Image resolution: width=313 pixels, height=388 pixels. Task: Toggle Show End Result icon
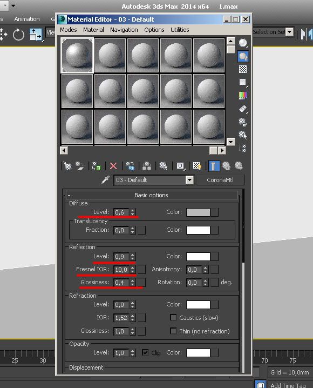pos(214,165)
